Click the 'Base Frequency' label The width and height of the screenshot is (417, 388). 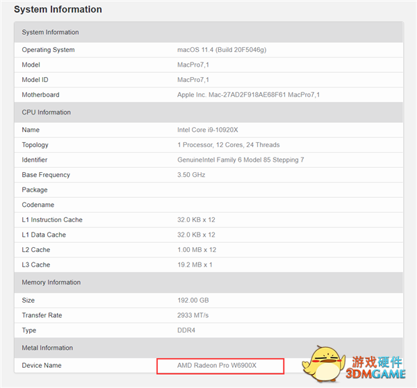coord(46,175)
